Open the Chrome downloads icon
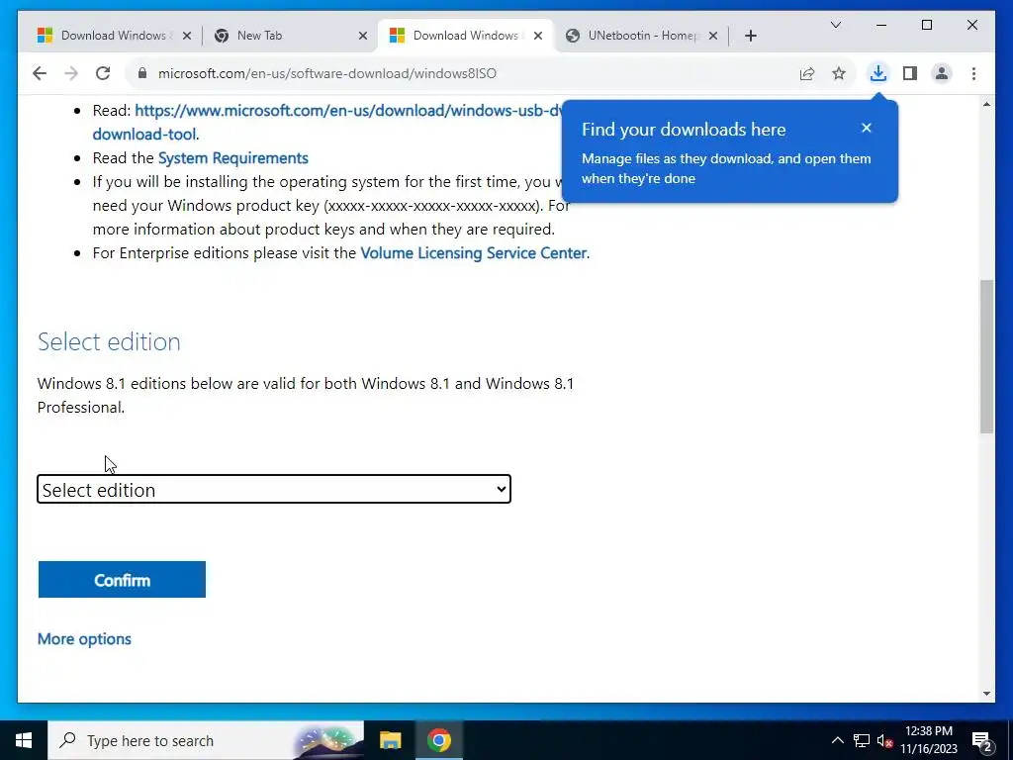The width and height of the screenshot is (1013, 760). [x=878, y=73]
